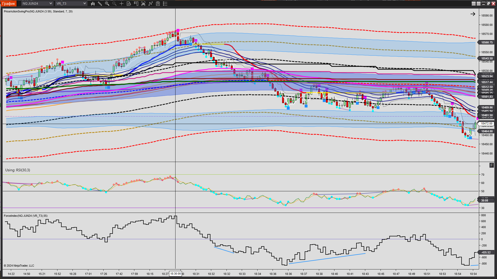Click the 18:40 time axis label

[334, 274]
